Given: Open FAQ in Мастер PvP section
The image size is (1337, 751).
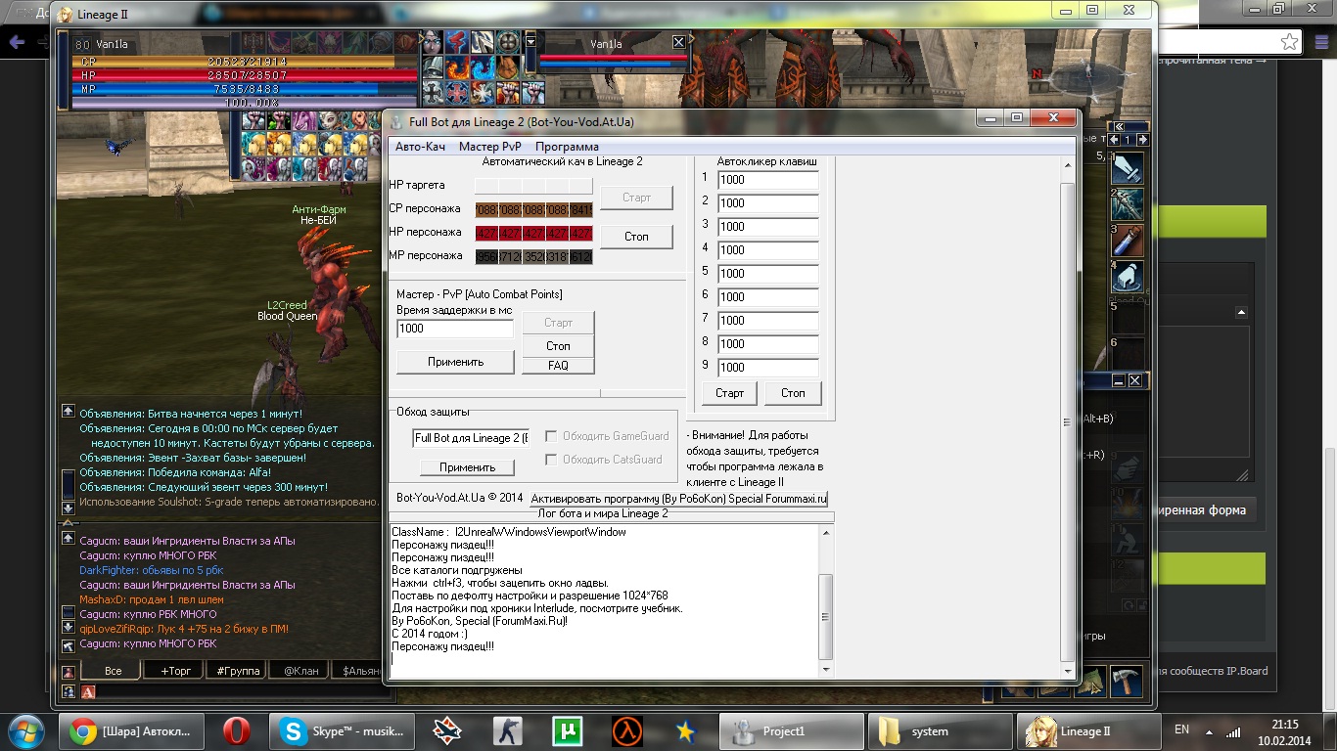Looking at the screenshot, I should pyautogui.click(x=558, y=366).
